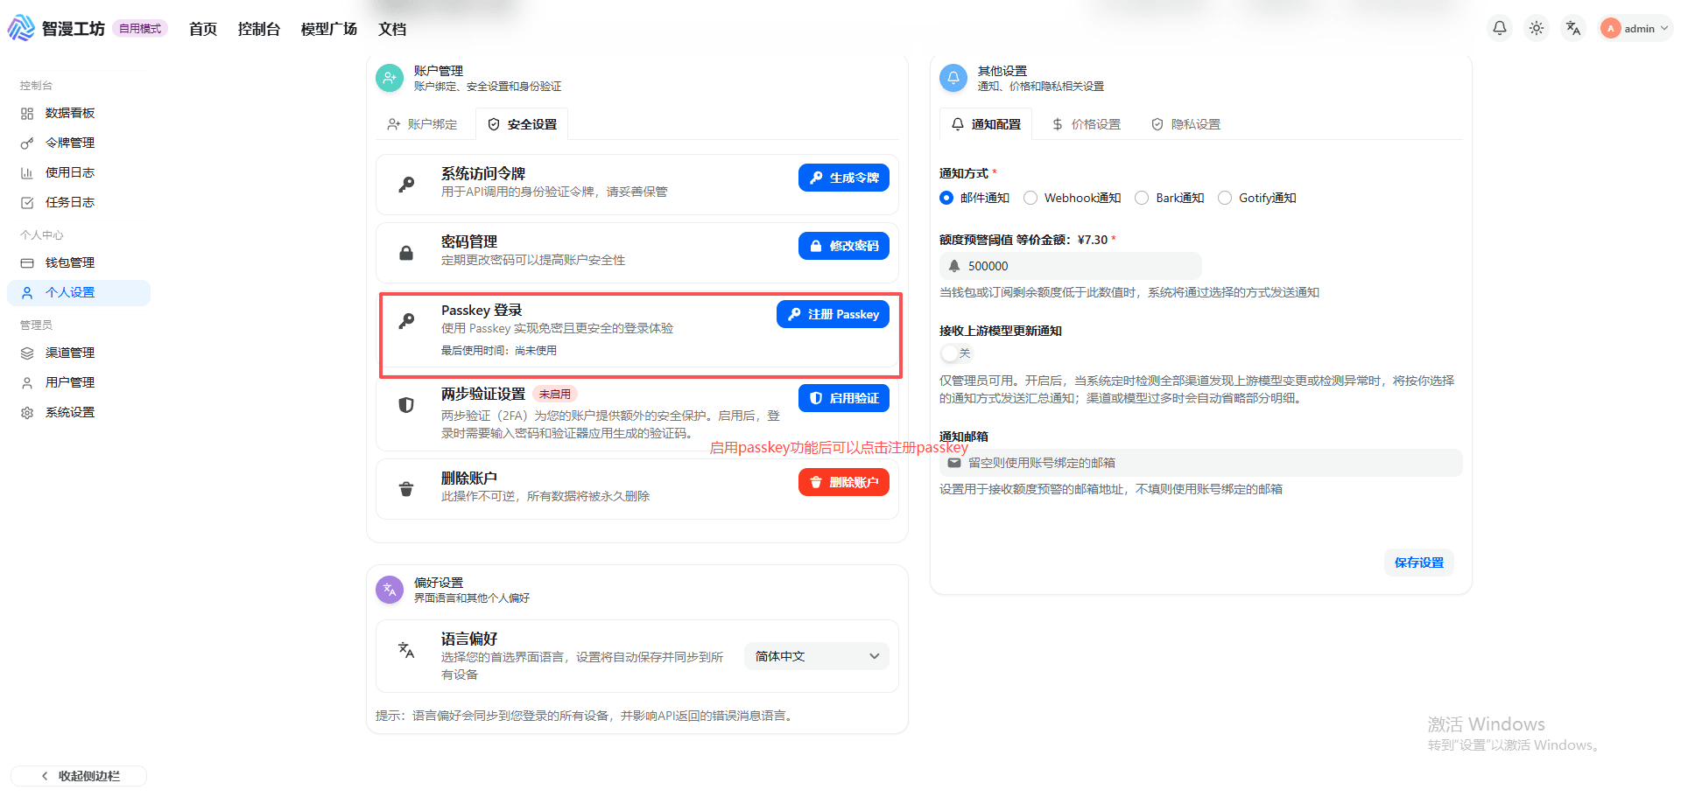This screenshot has height=797, width=1681.
Task: Open 控制台 in top navigation
Action: click(259, 29)
